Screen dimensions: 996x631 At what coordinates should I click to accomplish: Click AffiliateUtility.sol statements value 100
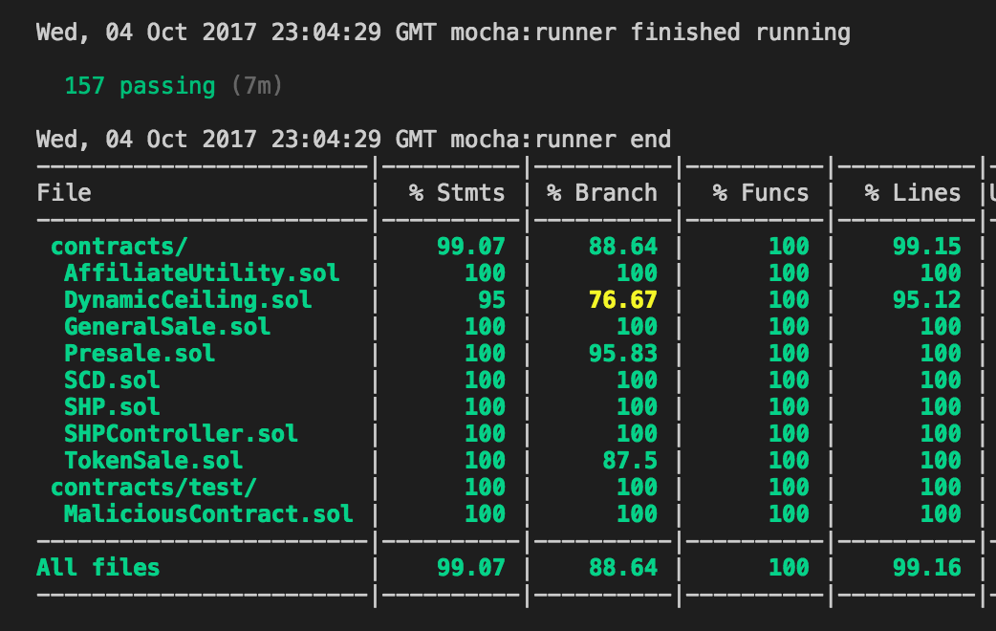point(486,273)
